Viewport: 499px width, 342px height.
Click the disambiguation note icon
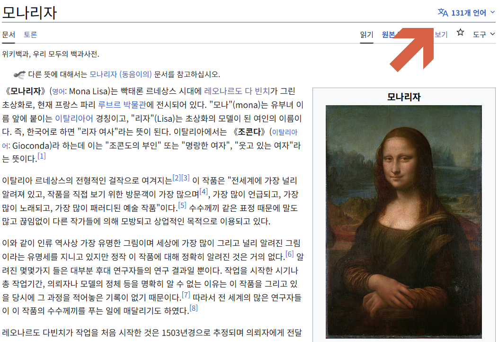tap(19, 74)
